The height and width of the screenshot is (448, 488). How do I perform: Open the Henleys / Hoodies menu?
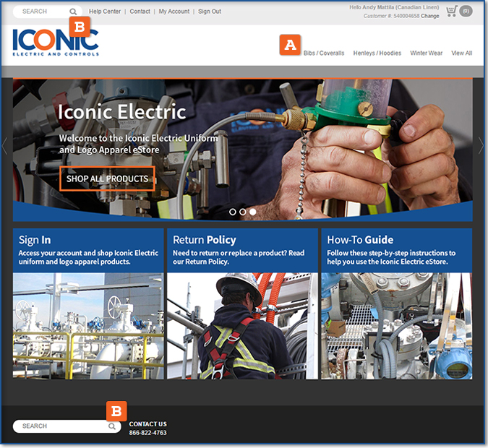tap(377, 53)
